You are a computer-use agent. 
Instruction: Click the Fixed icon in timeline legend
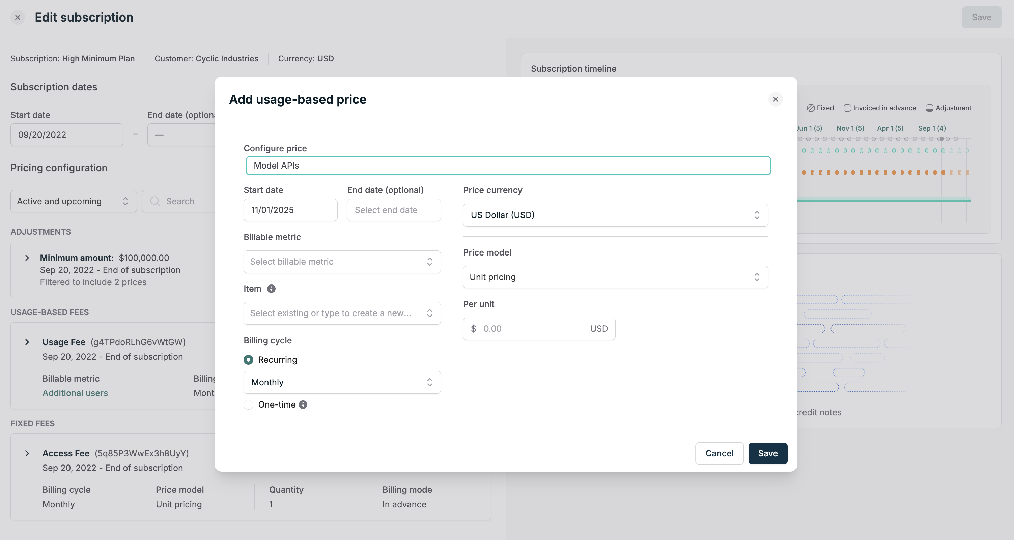coord(811,108)
